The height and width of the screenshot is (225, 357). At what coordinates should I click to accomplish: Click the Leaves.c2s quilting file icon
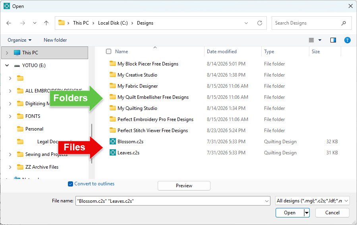point(113,152)
